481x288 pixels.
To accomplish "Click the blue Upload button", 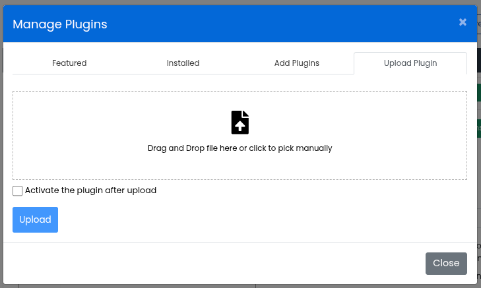I will click(35, 219).
